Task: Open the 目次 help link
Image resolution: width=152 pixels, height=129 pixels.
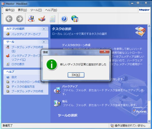Action: [x=14, y=77]
